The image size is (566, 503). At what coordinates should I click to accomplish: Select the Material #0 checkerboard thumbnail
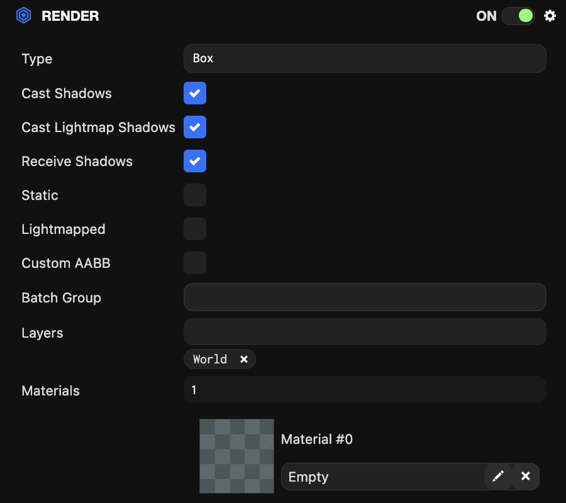(237, 456)
